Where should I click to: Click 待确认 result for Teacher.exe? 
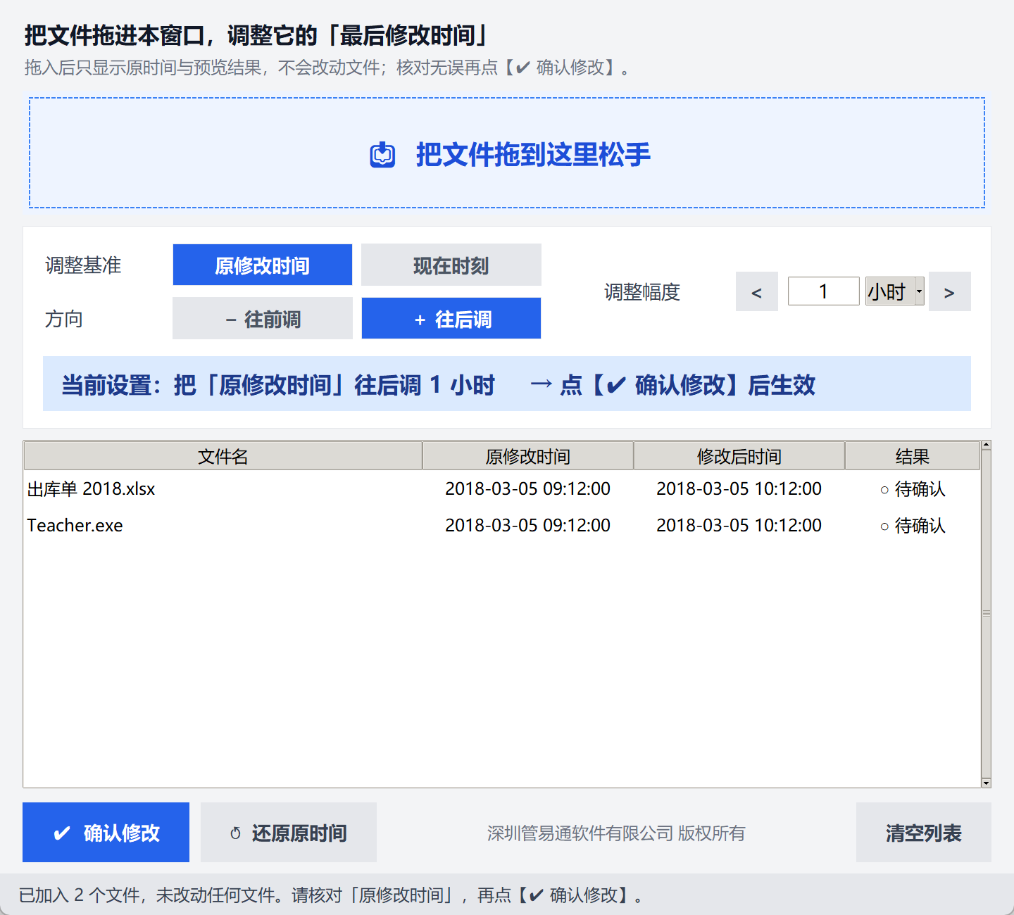click(x=913, y=525)
